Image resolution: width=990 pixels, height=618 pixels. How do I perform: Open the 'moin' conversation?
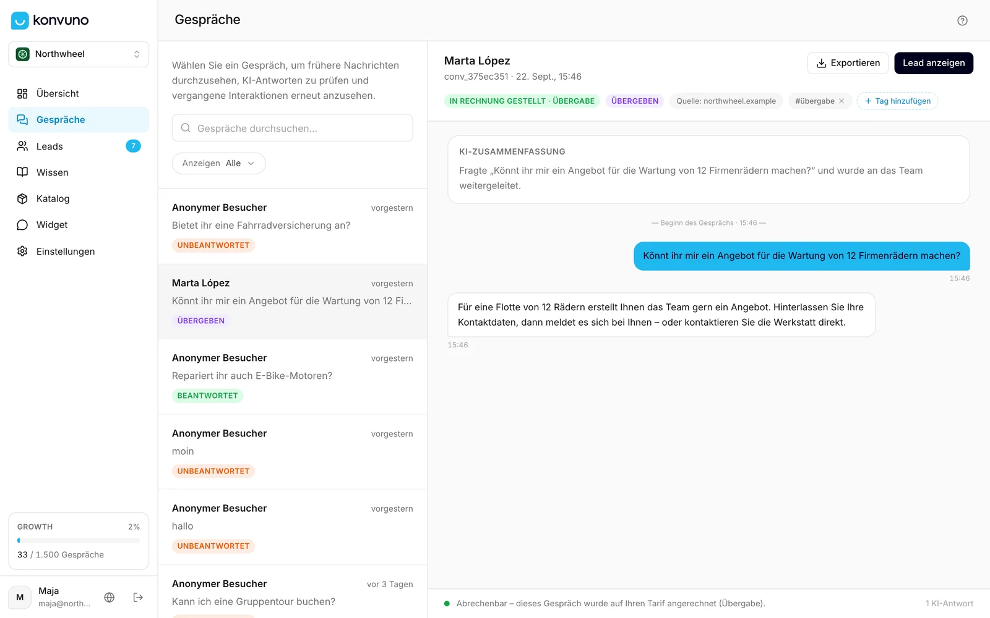tap(292, 452)
